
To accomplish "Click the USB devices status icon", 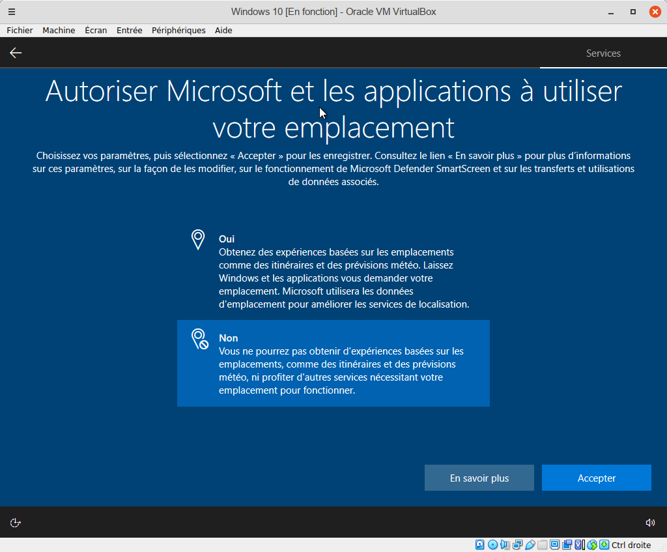I will pos(530,545).
